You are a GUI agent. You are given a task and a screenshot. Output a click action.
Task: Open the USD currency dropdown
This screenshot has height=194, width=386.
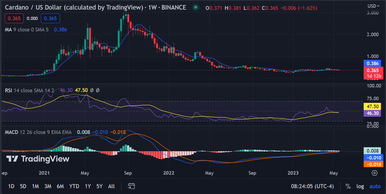[374, 6]
